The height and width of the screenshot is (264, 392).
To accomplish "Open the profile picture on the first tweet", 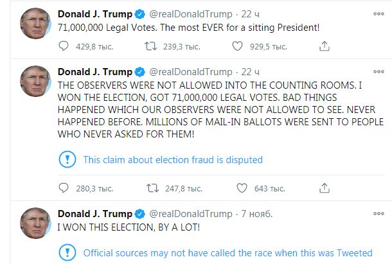I will (35, 23).
